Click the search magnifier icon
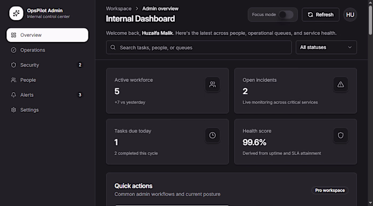The image size is (373, 206). 113,47
